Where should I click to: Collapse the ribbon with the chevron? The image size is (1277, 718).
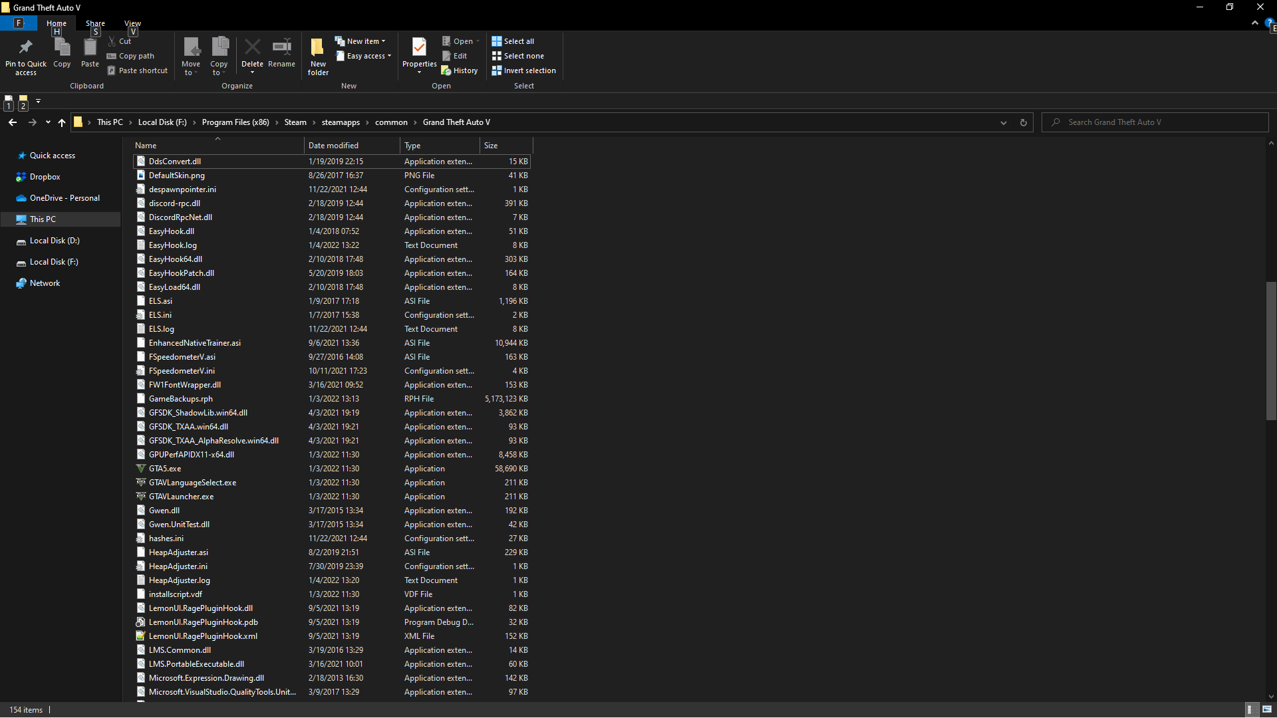click(1255, 23)
